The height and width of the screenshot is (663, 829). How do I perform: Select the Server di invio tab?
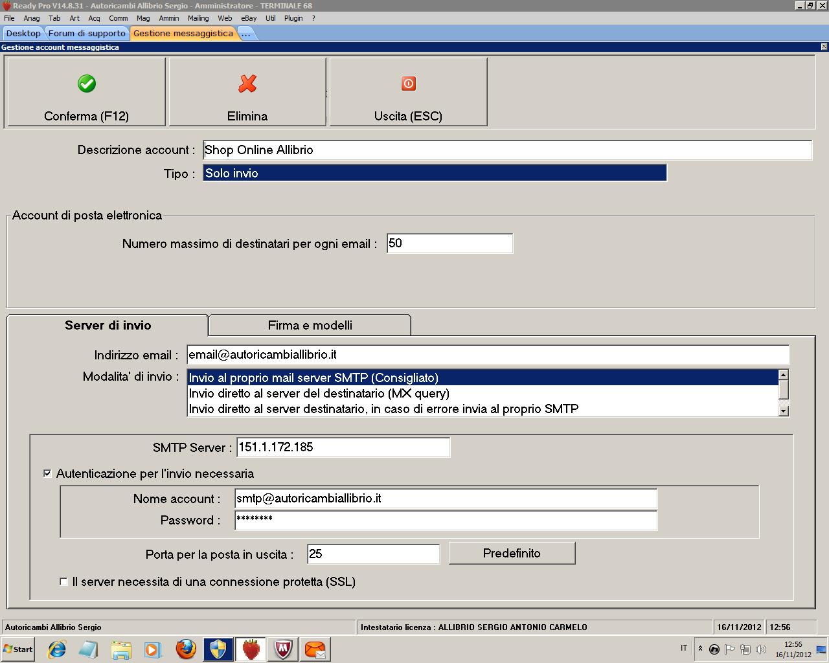pos(108,325)
